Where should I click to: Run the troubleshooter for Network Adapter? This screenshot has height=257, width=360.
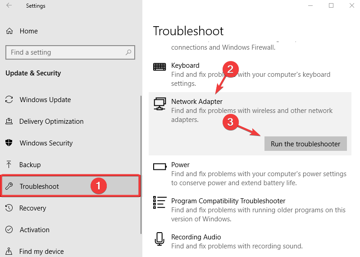click(305, 144)
